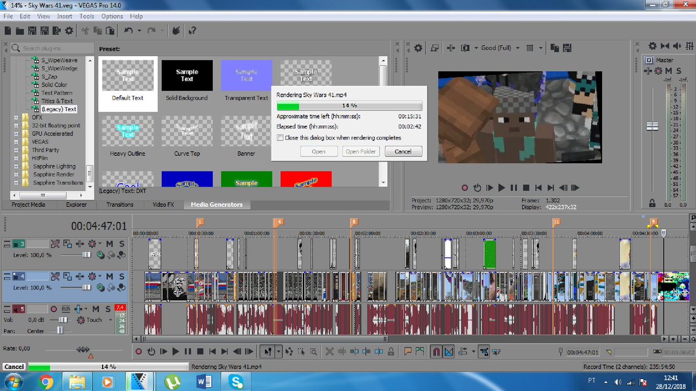Click the New project icon in toolbar
This screenshot has width=696, height=391.
(x=8, y=31)
